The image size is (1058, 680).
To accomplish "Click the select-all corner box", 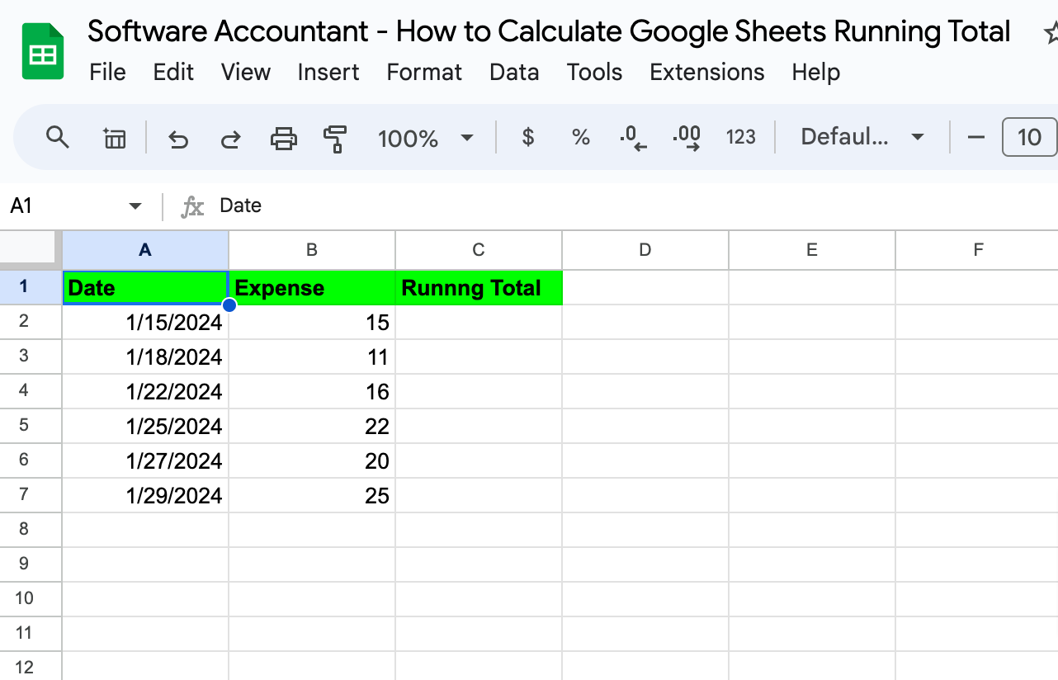I will coord(30,249).
